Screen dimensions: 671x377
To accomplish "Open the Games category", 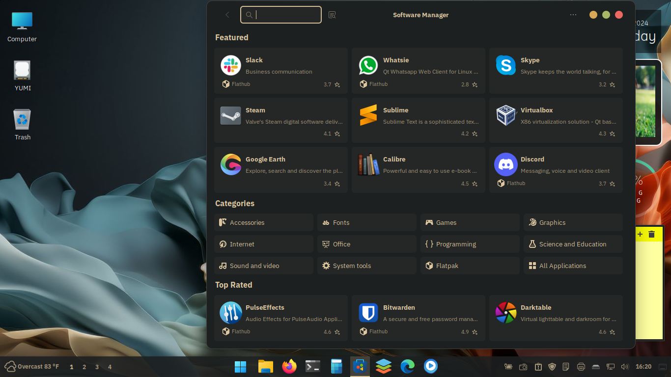I will pos(470,222).
